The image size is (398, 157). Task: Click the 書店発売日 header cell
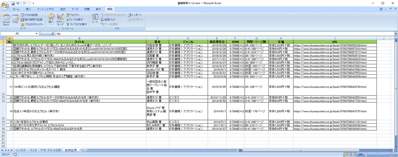click(217, 41)
